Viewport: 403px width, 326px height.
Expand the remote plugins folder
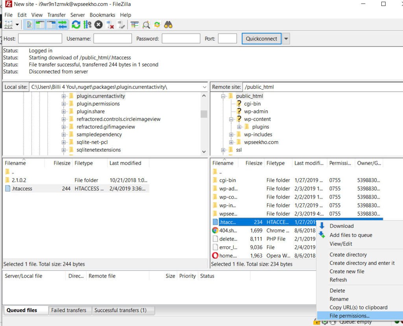click(x=239, y=127)
